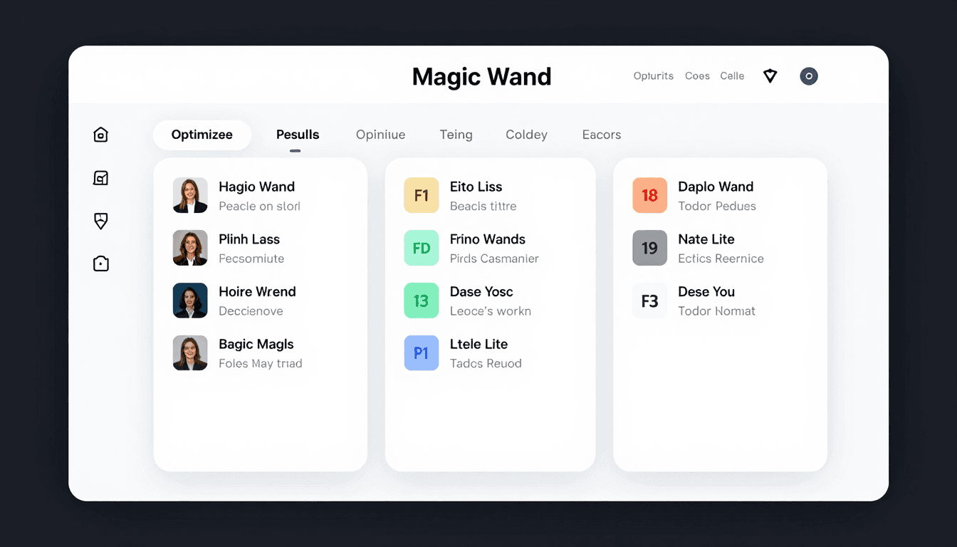This screenshot has width=957, height=547.
Task: Click the 'Pirds Casmanier' subtitle
Action: click(x=494, y=259)
